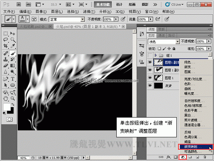Toggle the Brush panel icon
This screenshot has height=161, width=214.
point(34,19)
